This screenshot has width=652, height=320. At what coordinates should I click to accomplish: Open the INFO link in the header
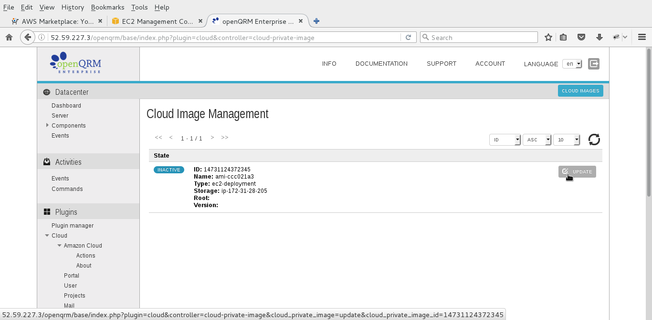(x=329, y=63)
